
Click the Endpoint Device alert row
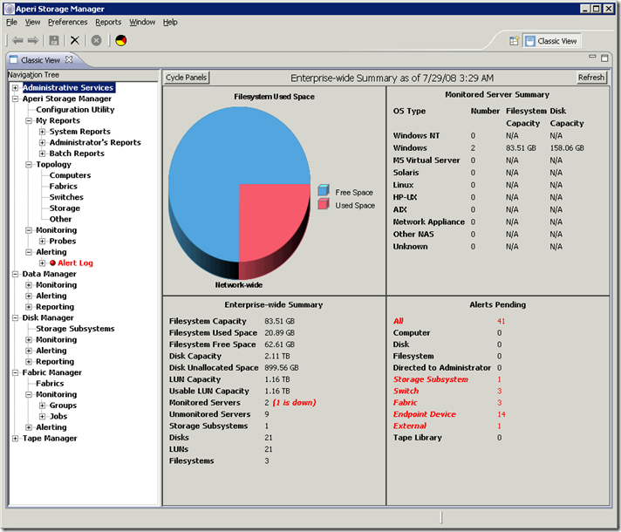pyautogui.click(x=449, y=414)
